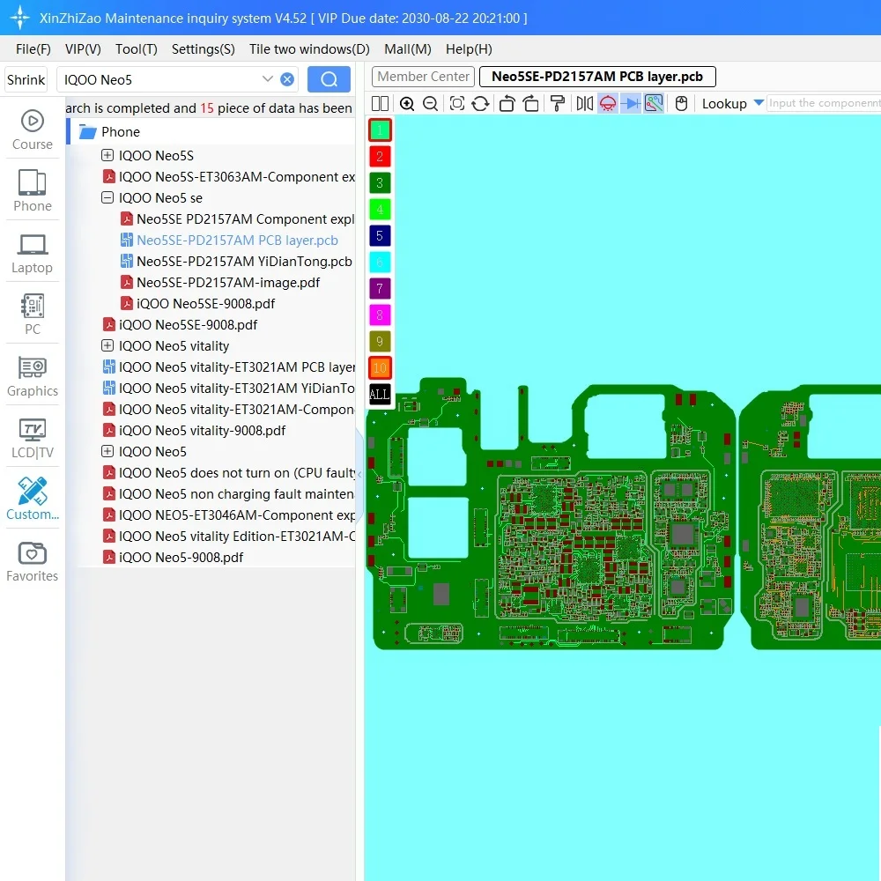
Task: Click the ALL layers color swatch
Action: coord(379,394)
